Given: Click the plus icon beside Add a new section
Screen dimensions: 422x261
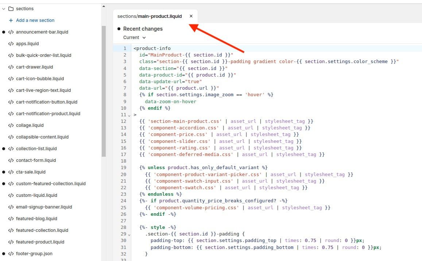Looking at the screenshot, I should coord(11,20).
